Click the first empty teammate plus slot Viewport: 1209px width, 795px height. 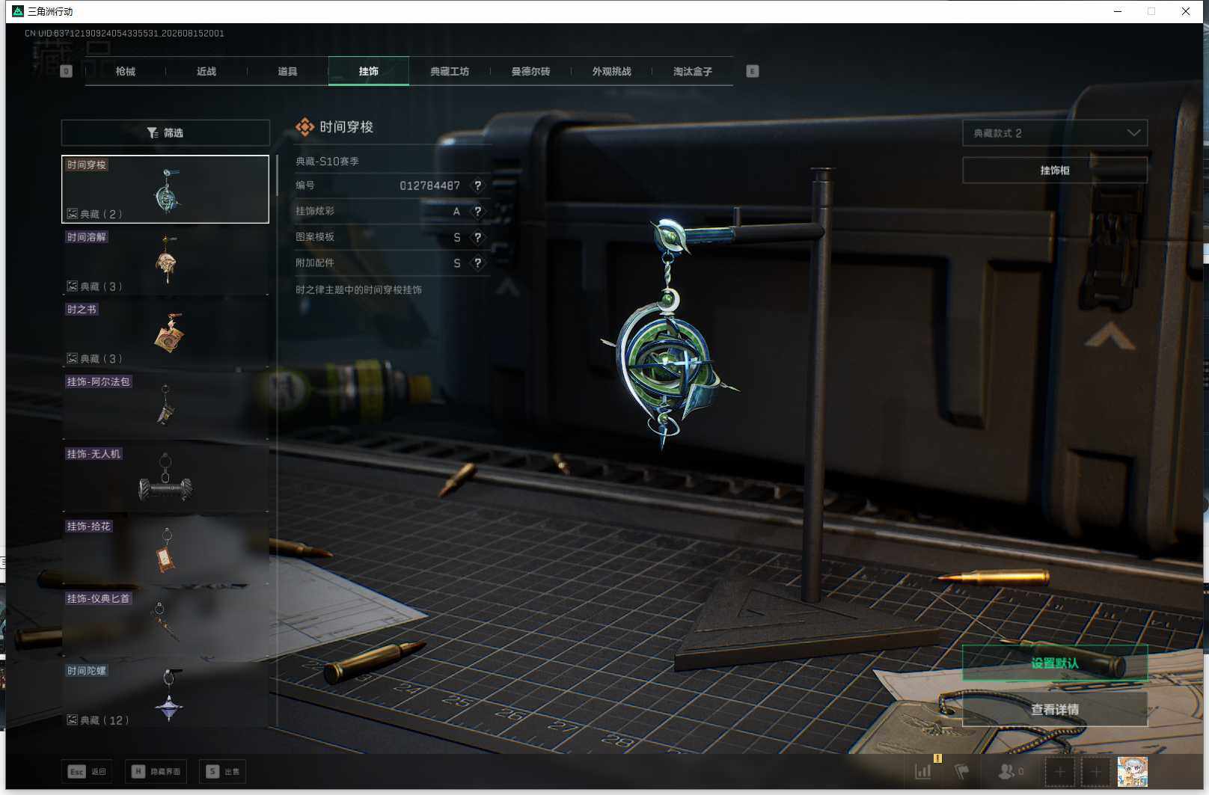click(x=1059, y=771)
